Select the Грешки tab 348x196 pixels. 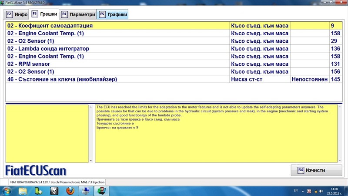(44, 14)
